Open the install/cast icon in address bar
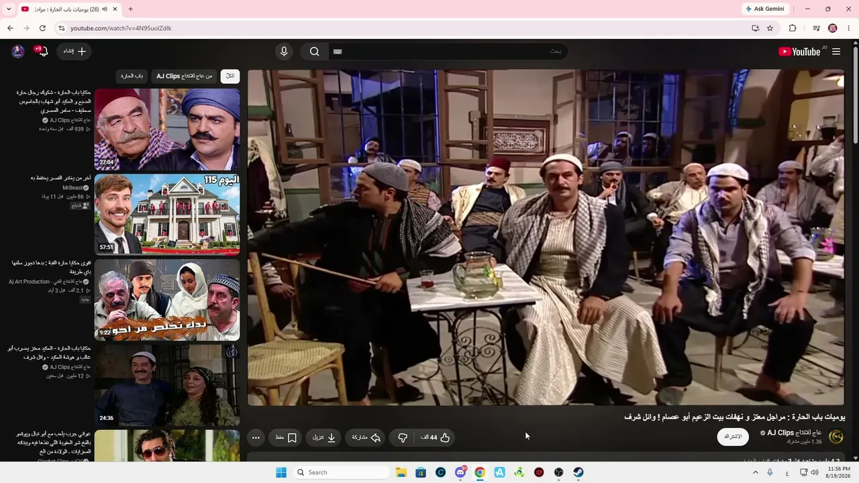This screenshot has height=483, width=859. [x=755, y=28]
